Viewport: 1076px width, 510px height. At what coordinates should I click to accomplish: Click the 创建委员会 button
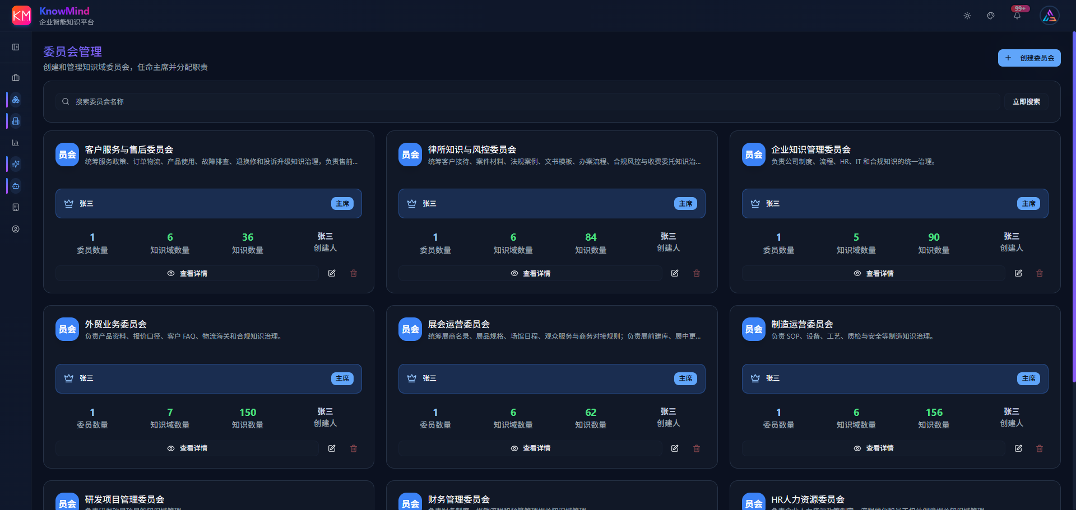1029,58
